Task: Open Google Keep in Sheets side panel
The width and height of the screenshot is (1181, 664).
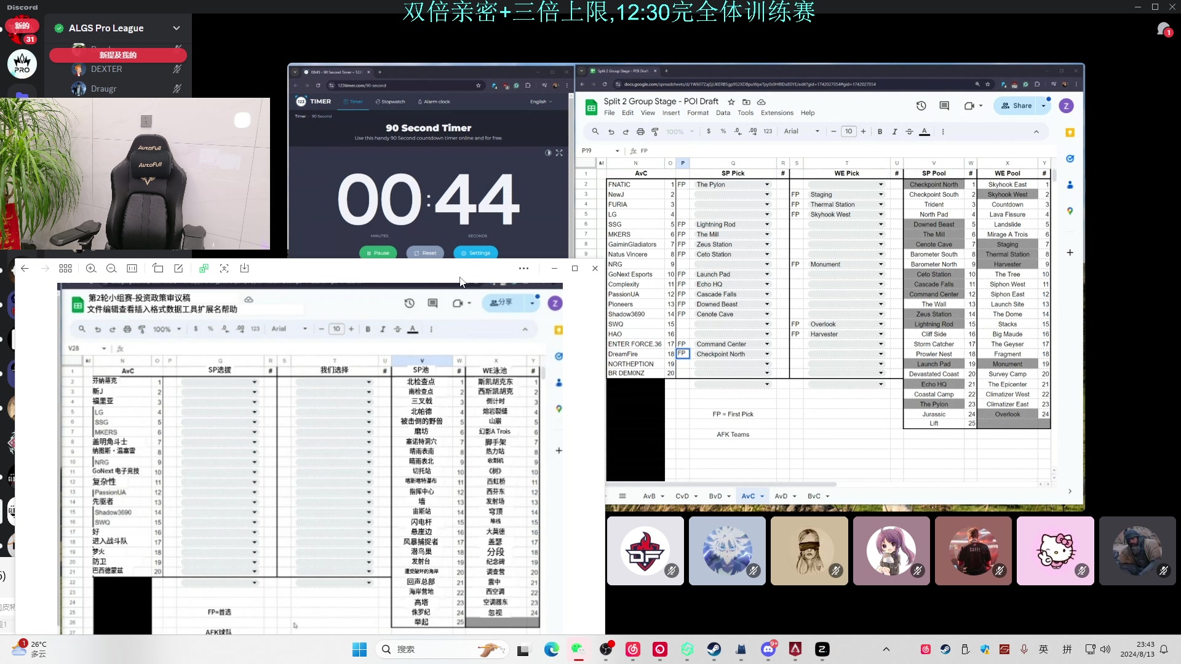Action: 1070,132
